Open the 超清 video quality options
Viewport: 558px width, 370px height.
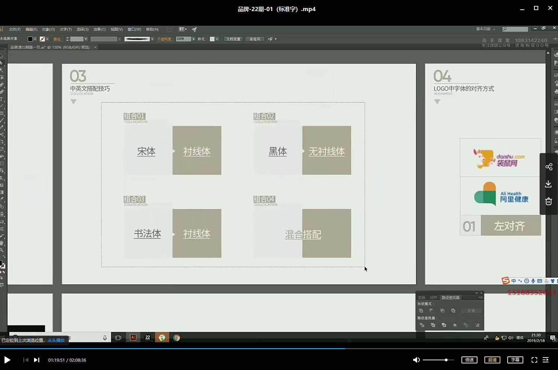coord(492,360)
